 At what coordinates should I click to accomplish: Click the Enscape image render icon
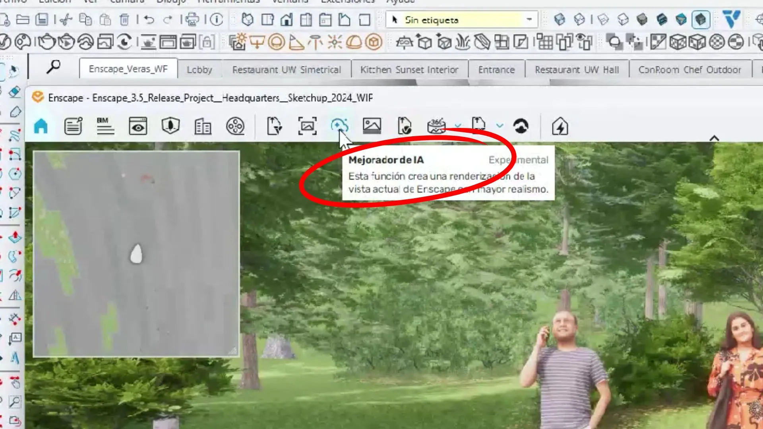[372, 126]
